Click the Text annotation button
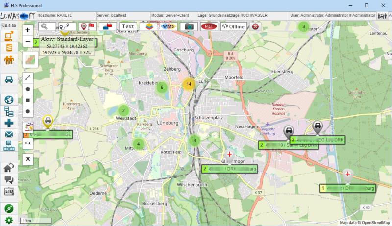392x226 pixels. (x=127, y=26)
